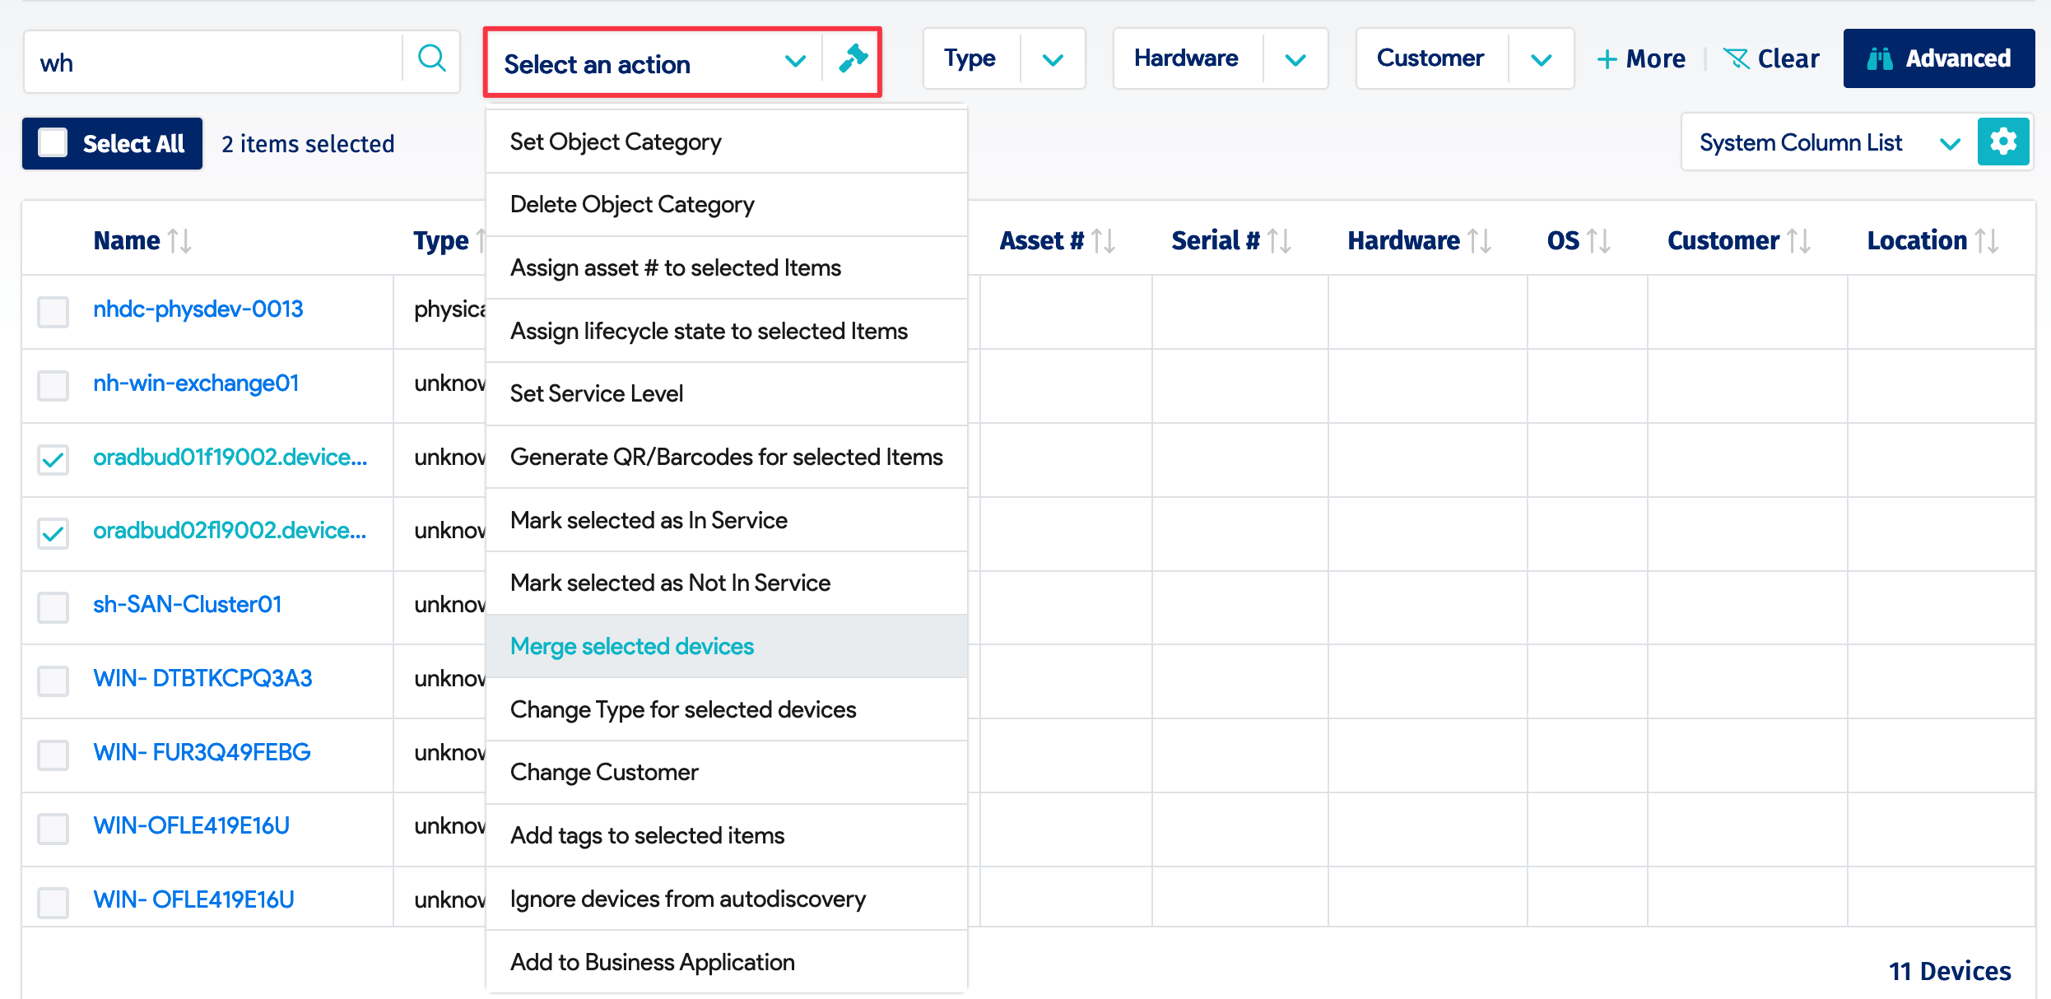Click the gavel apply-action icon
This screenshot has width=2051, height=999.
(x=853, y=59)
